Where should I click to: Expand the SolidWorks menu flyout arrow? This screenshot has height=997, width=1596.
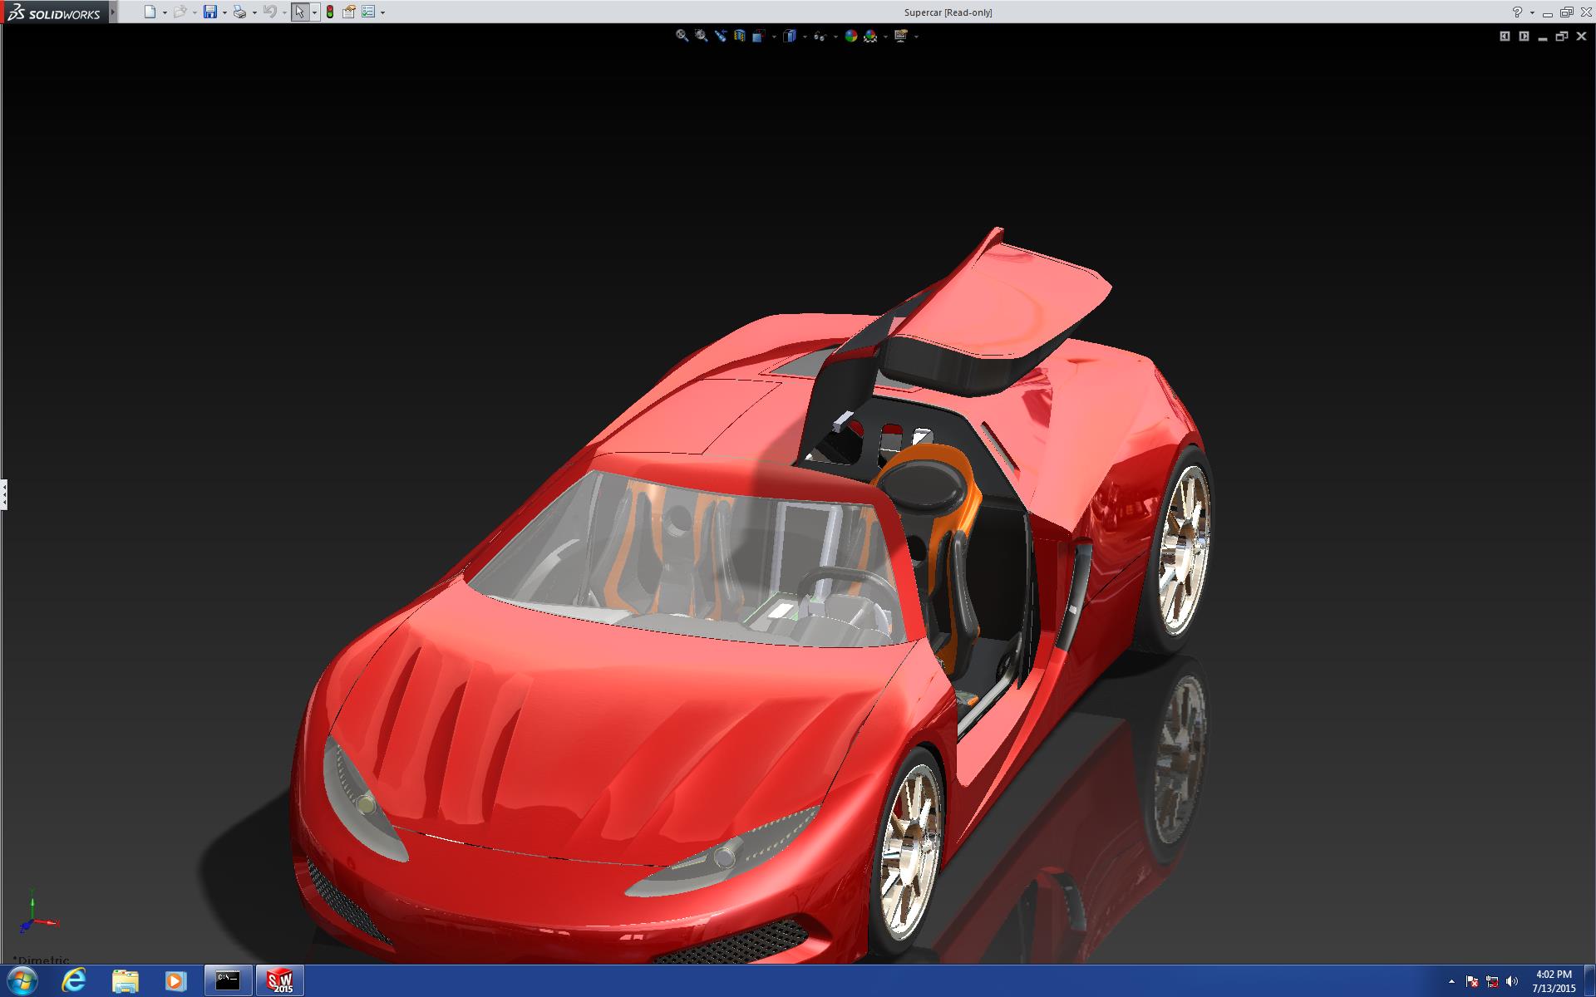point(113,12)
